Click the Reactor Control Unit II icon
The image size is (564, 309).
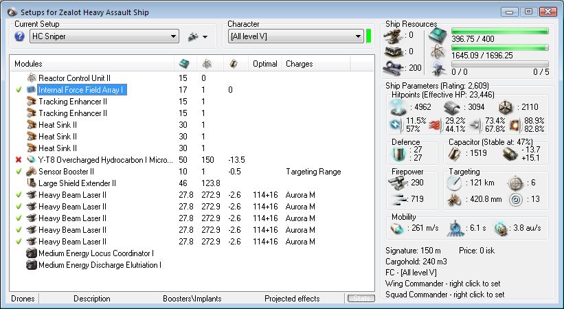(x=32, y=78)
